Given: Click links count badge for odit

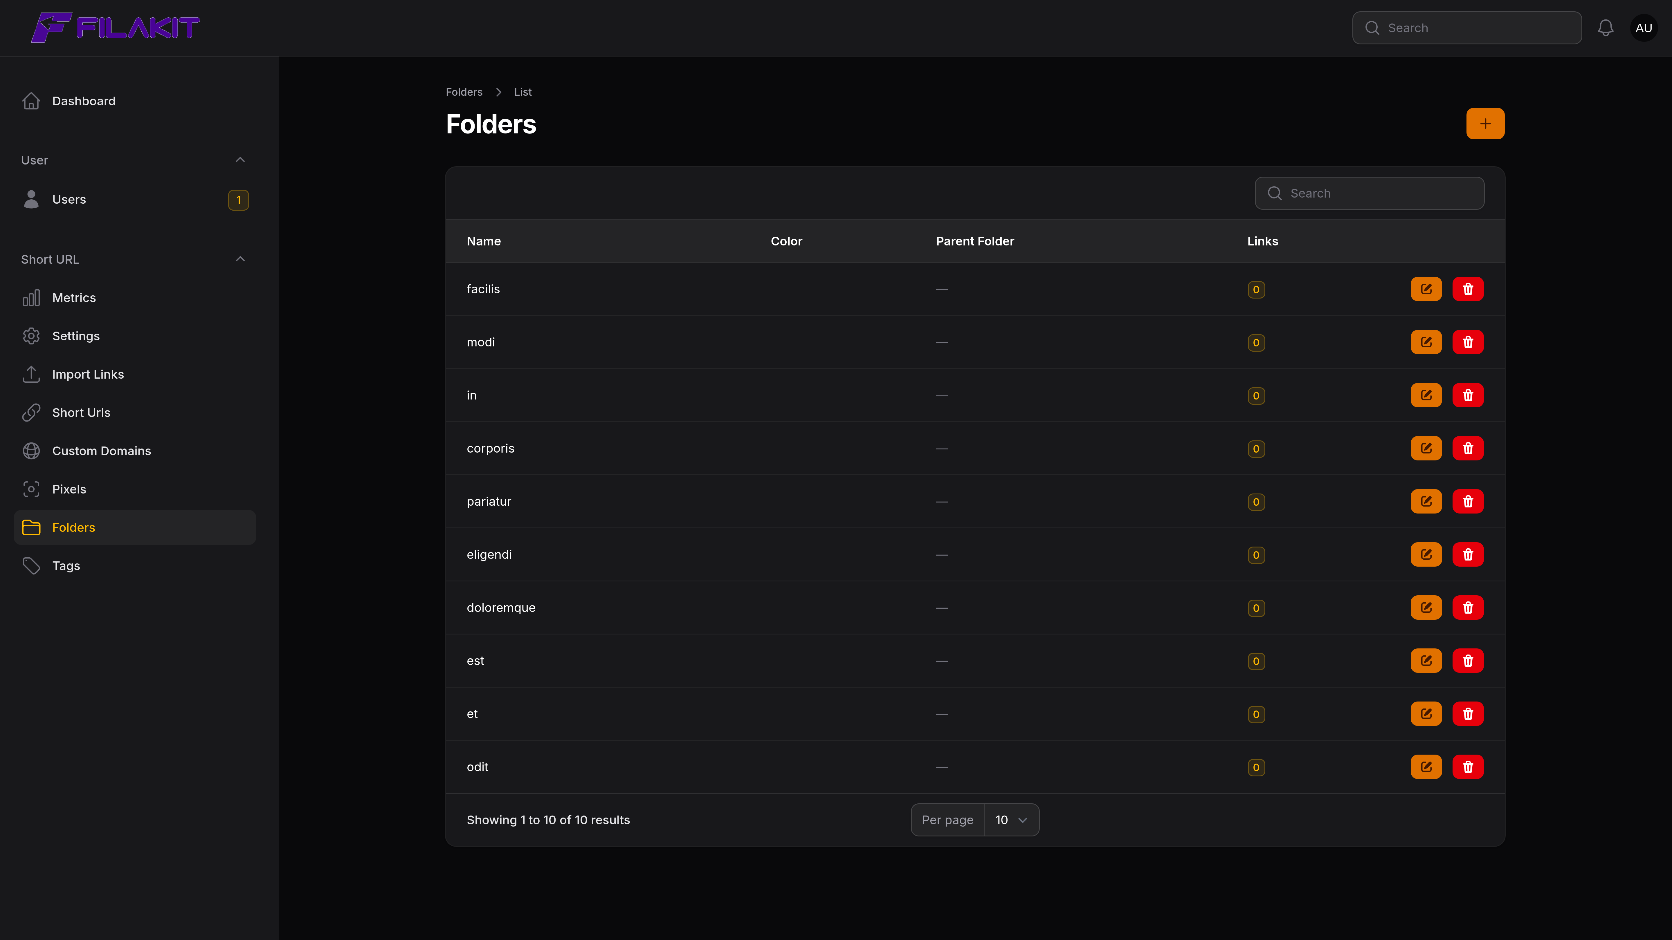Looking at the screenshot, I should [x=1256, y=768].
